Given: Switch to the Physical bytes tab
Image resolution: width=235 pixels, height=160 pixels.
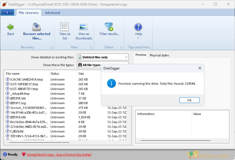Looking at the screenshot, I should point(159,55).
